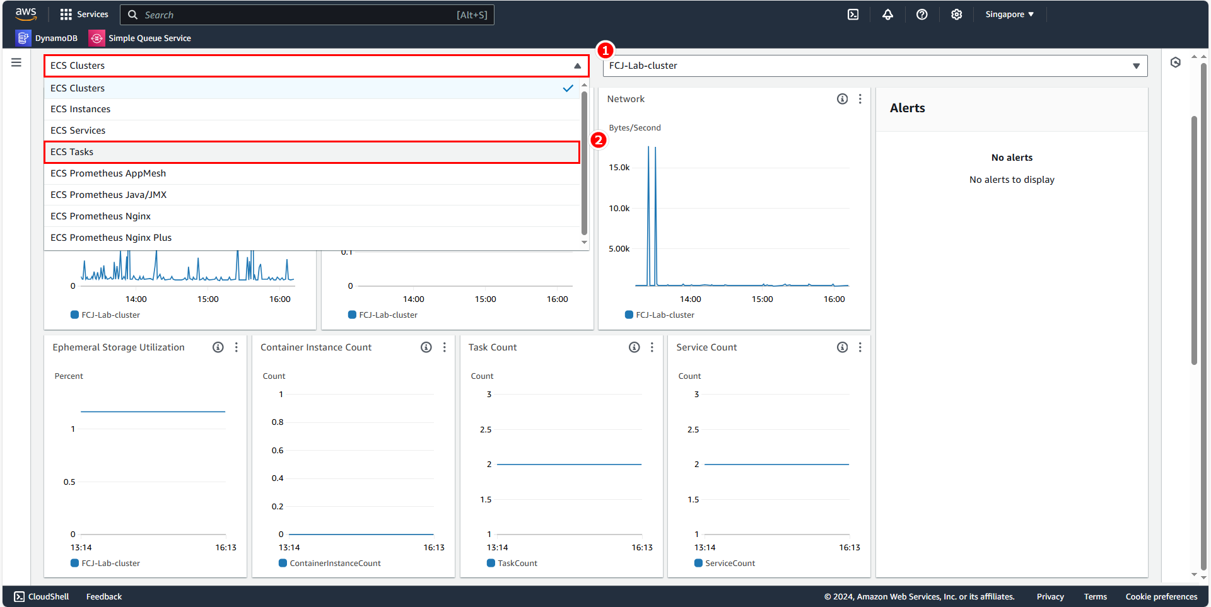Choose ECS Prometheus Nginx Plus option
Screen dimensions: 1211x607
click(x=312, y=238)
